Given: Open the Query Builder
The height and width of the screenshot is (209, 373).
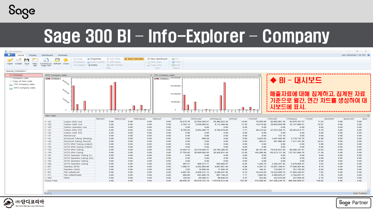Looking at the screenshot, I should click(x=96, y=62).
